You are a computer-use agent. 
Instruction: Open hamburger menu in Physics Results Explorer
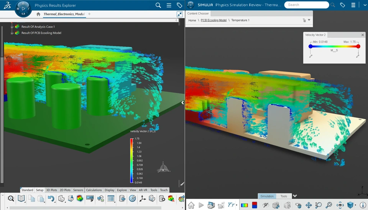click(169, 5)
